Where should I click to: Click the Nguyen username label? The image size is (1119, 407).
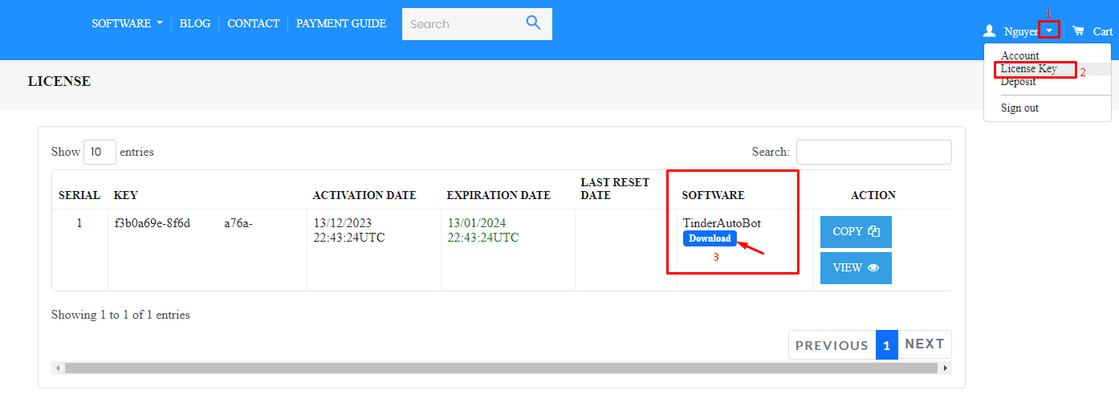tap(1021, 31)
